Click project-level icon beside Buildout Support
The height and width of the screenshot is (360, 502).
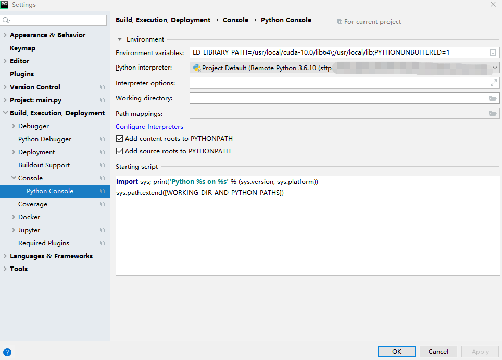click(102, 165)
